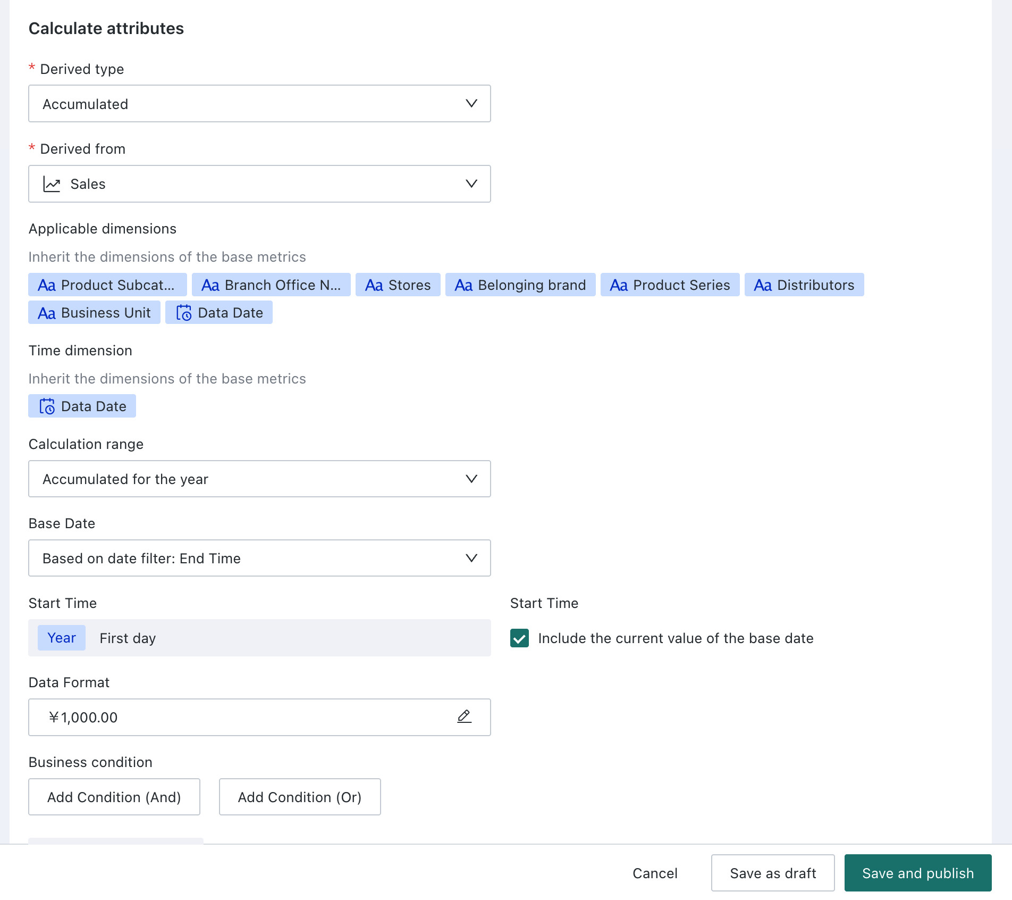Click the Distributors dimension tag

click(x=804, y=285)
